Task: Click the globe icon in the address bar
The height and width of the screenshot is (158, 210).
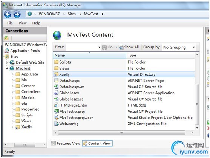Action: click(x=30, y=14)
